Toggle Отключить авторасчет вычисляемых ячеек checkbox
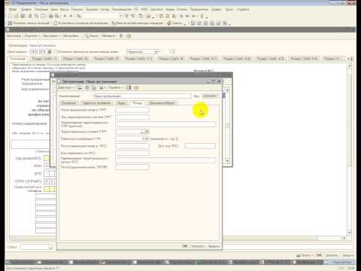 56,51
